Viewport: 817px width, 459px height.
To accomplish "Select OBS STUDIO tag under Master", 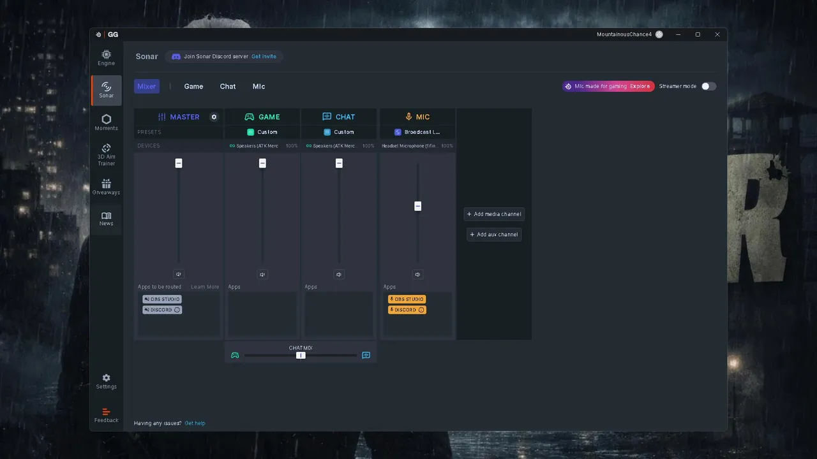I will coord(162,299).
